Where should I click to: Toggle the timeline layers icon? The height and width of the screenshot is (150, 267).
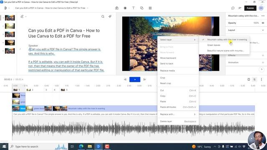coord(254,80)
